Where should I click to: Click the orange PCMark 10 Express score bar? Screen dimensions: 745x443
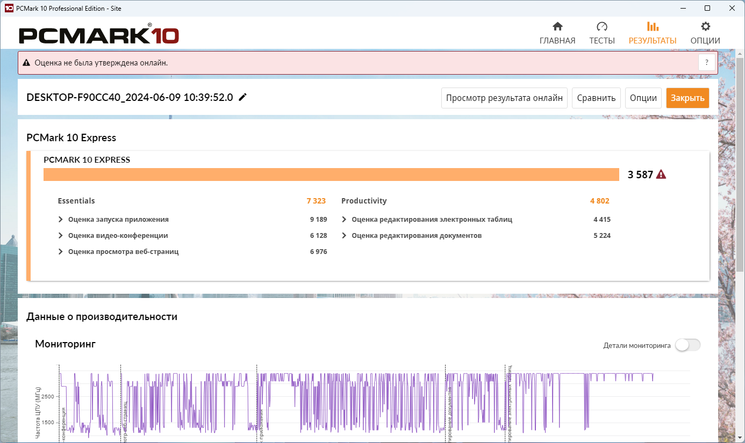pyautogui.click(x=331, y=175)
